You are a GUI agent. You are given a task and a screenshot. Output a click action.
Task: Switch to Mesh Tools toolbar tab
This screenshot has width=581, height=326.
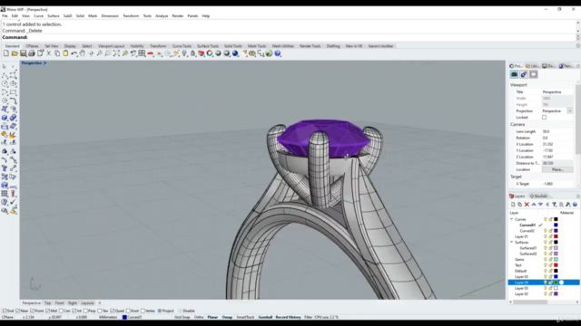click(257, 46)
